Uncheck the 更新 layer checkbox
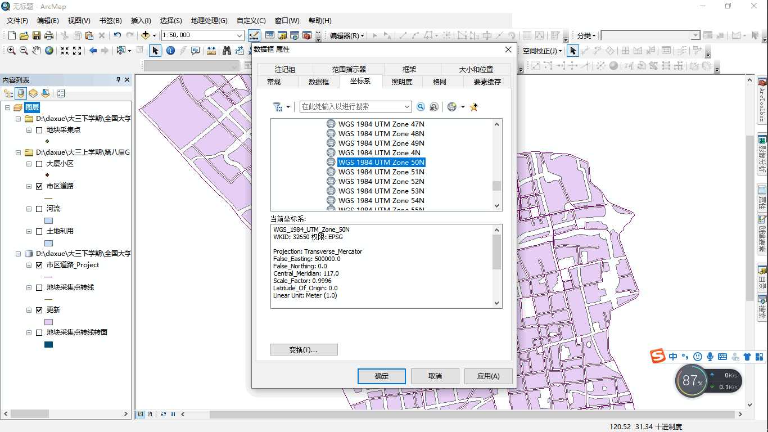Viewport: 768px width, 432px height. click(39, 310)
